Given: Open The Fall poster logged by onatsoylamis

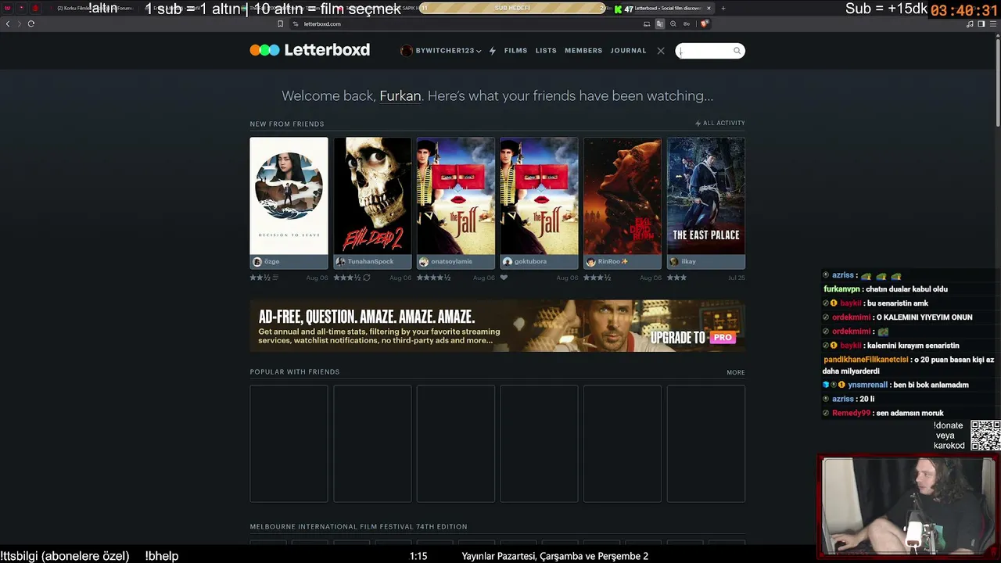Looking at the screenshot, I should tap(456, 196).
